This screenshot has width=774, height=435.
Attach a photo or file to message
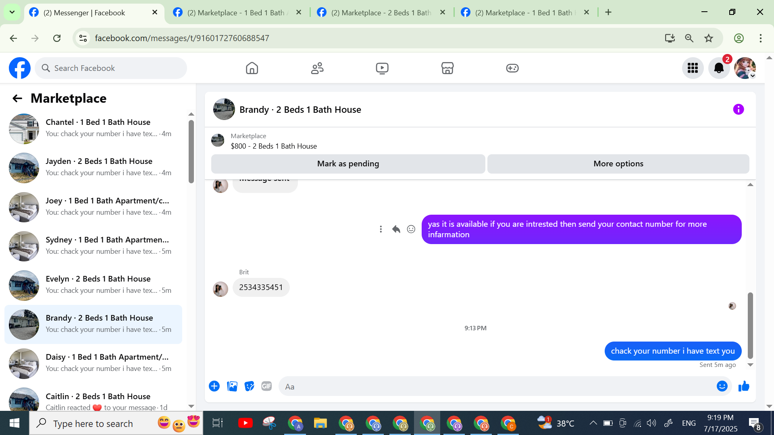[x=232, y=386]
